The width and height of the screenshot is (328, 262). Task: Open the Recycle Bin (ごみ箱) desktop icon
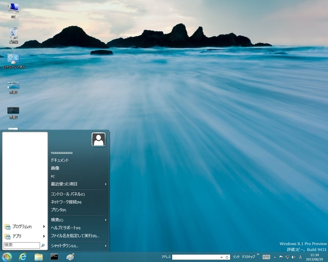click(14, 35)
